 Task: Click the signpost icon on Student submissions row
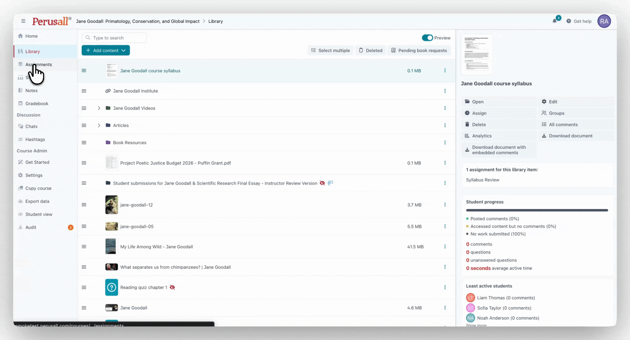pos(330,183)
